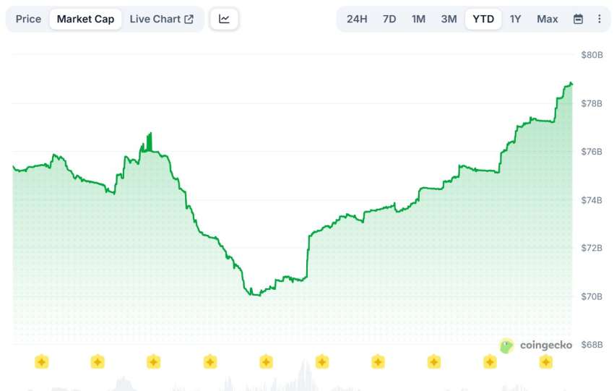This screenshot has width=614, height=391.
Task: Click the second-to-last yellow event marker
Action: 490,361
